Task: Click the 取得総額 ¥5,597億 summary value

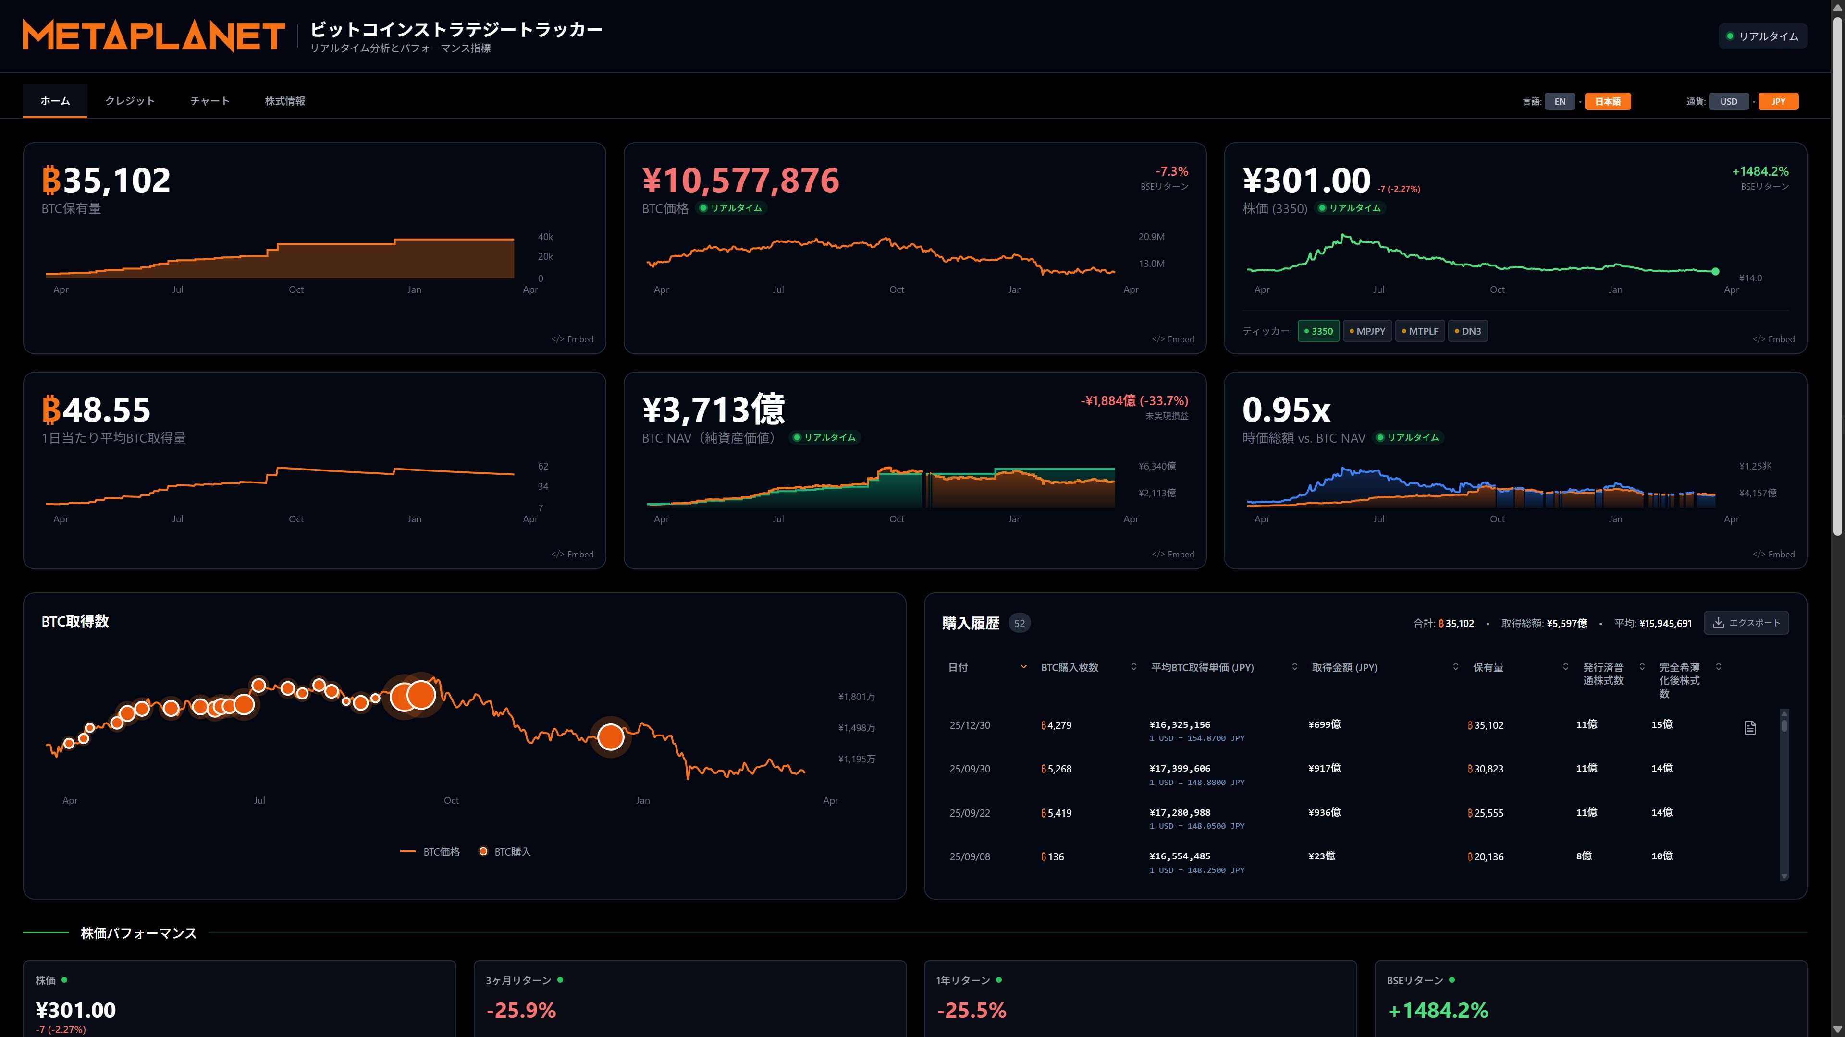Action: 1567,623
